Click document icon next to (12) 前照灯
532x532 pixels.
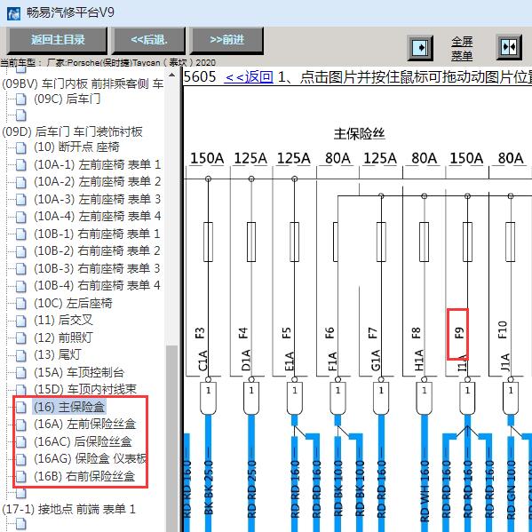[20, 338]
